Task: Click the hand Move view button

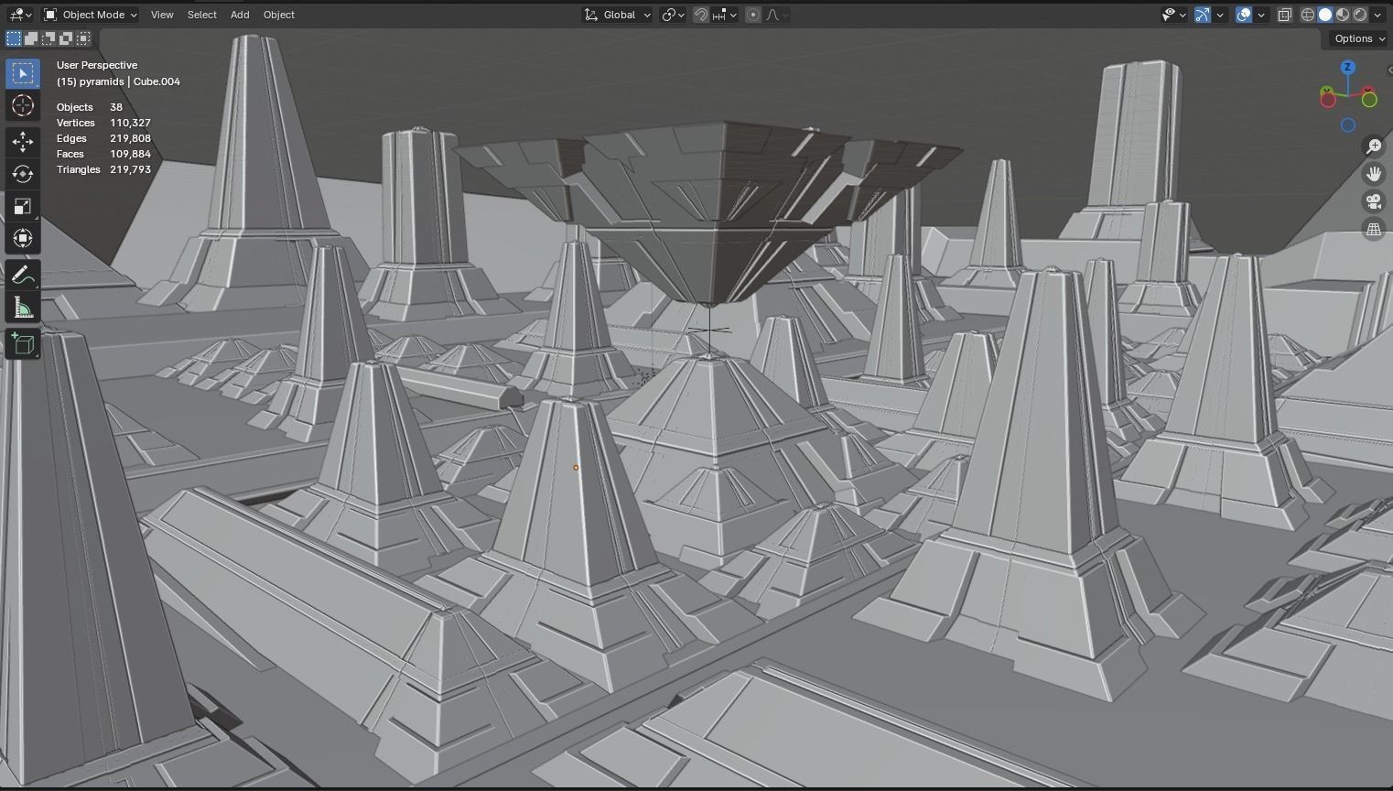Action: coord(1374,174)
